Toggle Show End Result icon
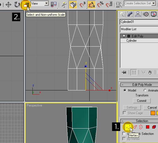This screenshot has height=143, width=158. click(x=134, y=72)
